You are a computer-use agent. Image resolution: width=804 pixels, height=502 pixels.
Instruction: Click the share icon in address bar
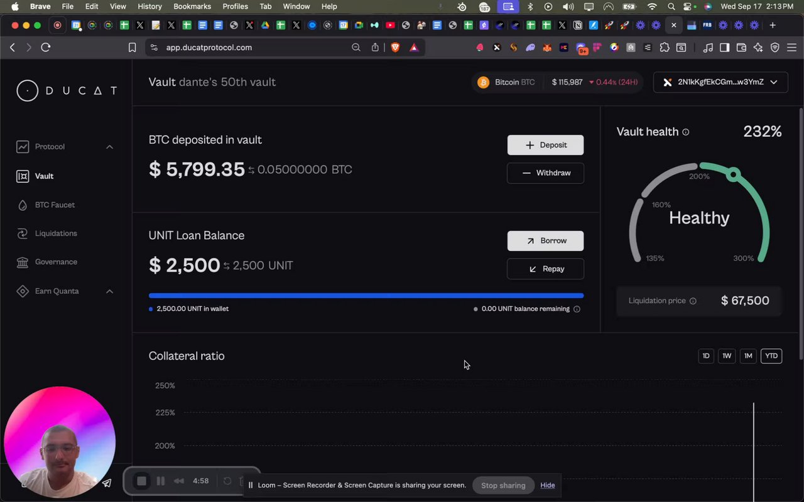375,47
